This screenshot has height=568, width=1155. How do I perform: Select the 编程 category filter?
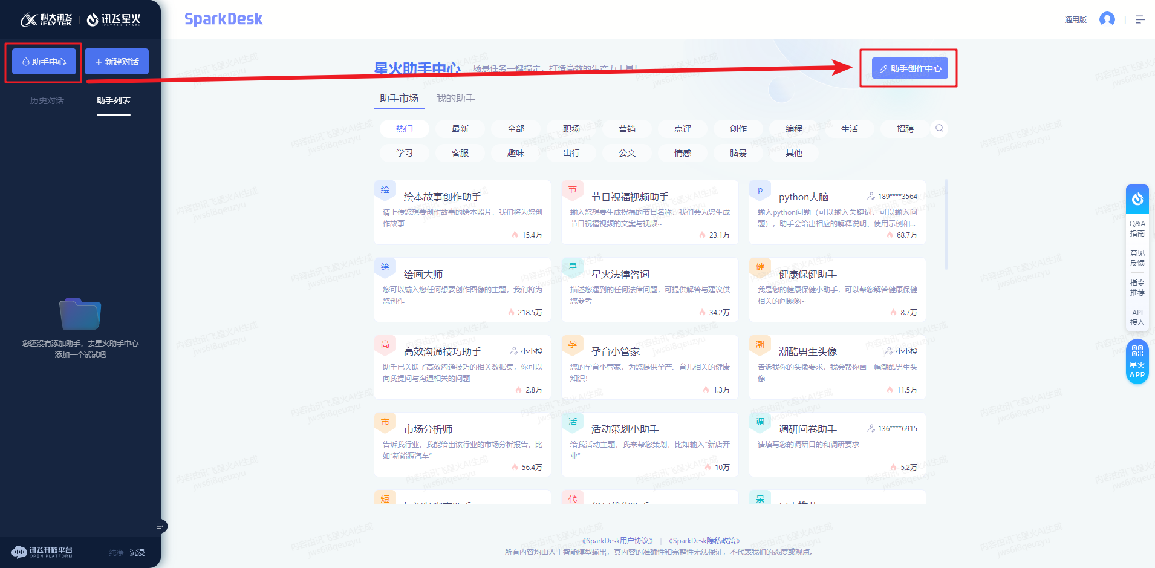click(x=794, y=129)
